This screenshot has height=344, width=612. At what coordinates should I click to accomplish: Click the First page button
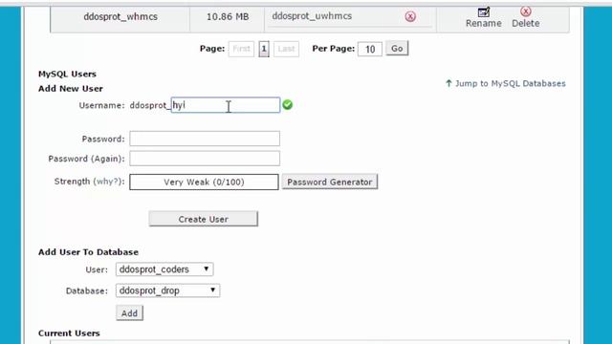click(241, 49)
